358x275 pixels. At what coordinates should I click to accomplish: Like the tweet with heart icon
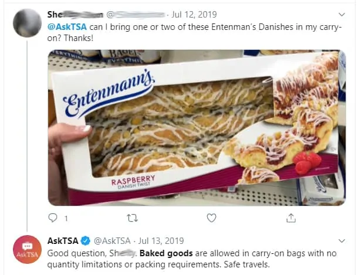click(211, 218)
